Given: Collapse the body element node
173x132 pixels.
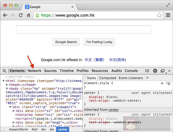Looking at the screenshot, I should pos(7,89).
